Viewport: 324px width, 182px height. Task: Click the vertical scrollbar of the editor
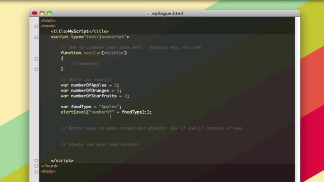click(x=297, y=99)
